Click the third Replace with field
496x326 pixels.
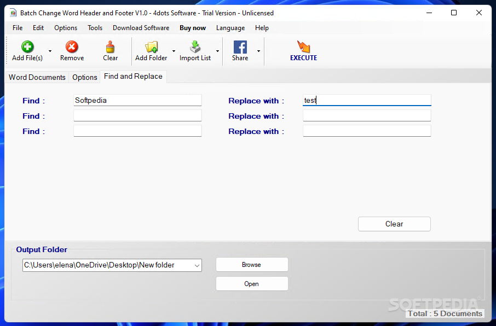(367, 131)
